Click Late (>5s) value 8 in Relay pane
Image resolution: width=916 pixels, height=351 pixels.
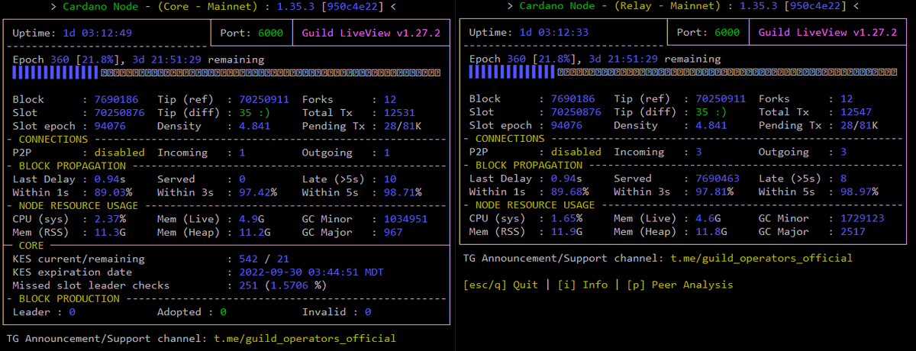click(843, 179)
